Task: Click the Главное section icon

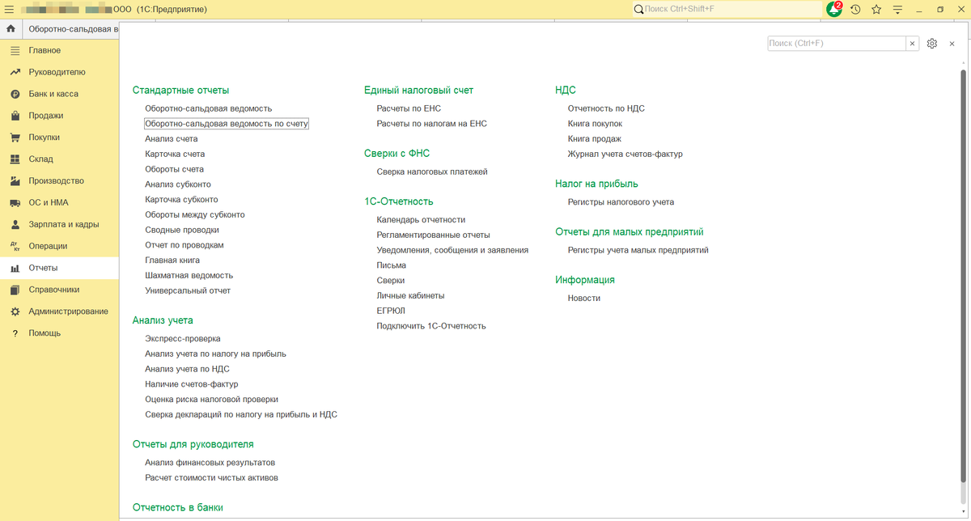Action: coord(15,50)
